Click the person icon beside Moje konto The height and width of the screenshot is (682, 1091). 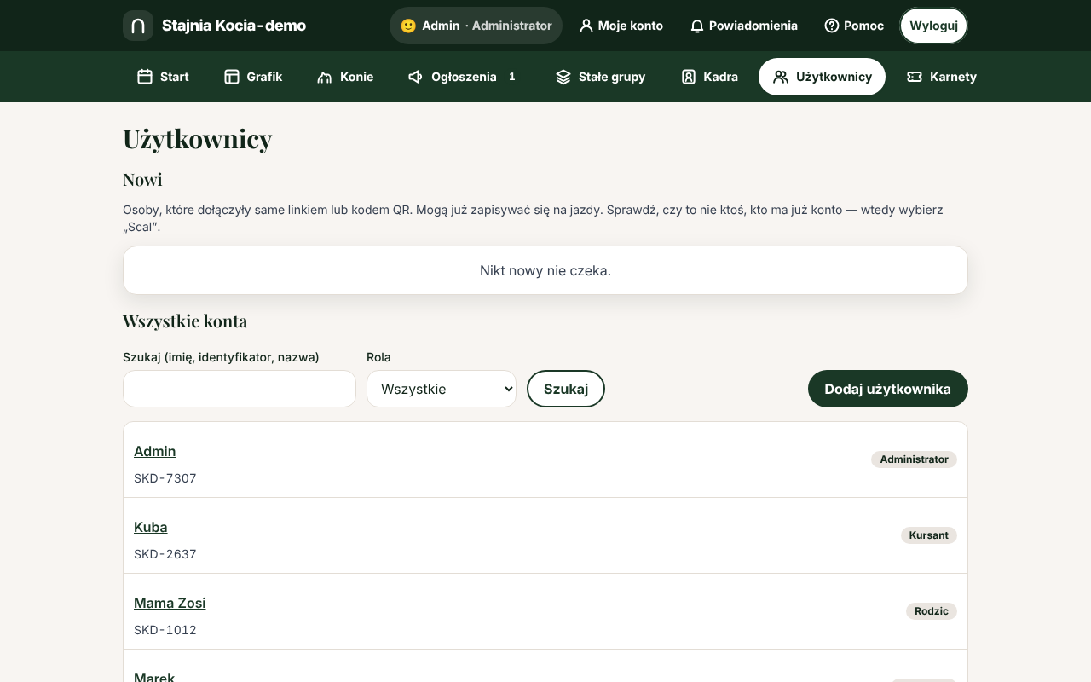point(586,26)
